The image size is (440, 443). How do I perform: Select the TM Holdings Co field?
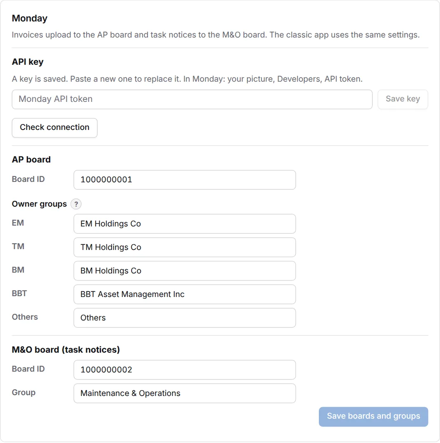[185, 247]
